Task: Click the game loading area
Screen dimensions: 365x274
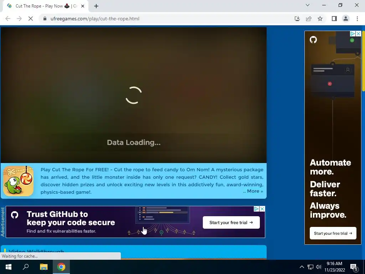Action: (134, 95)
